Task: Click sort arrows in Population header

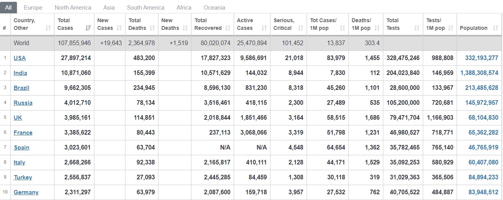Action: [495, 28]
